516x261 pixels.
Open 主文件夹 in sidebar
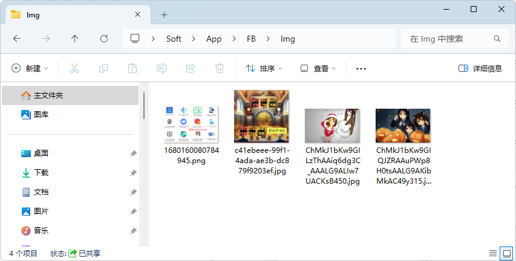coord(70,95)
